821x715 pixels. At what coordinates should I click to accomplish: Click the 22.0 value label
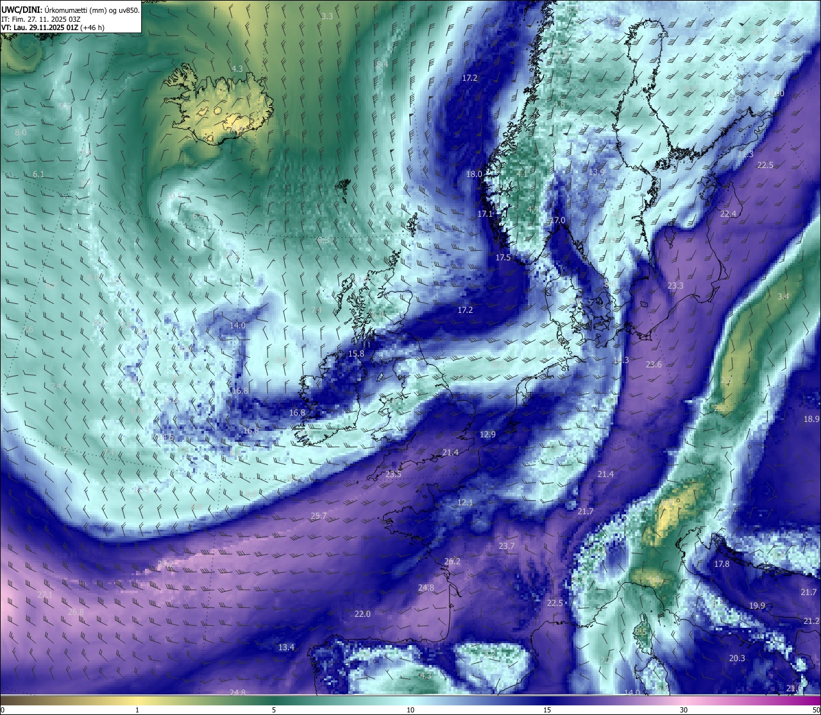point(362,614)
